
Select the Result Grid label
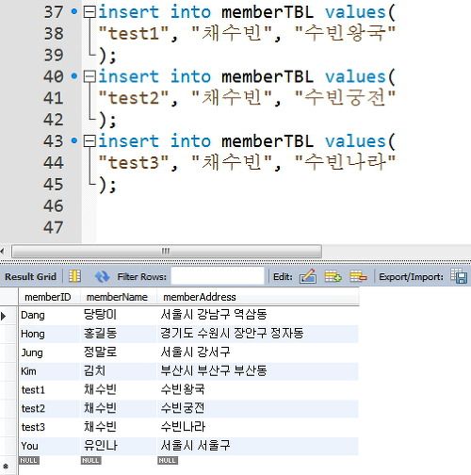click(x=30, y=277)
